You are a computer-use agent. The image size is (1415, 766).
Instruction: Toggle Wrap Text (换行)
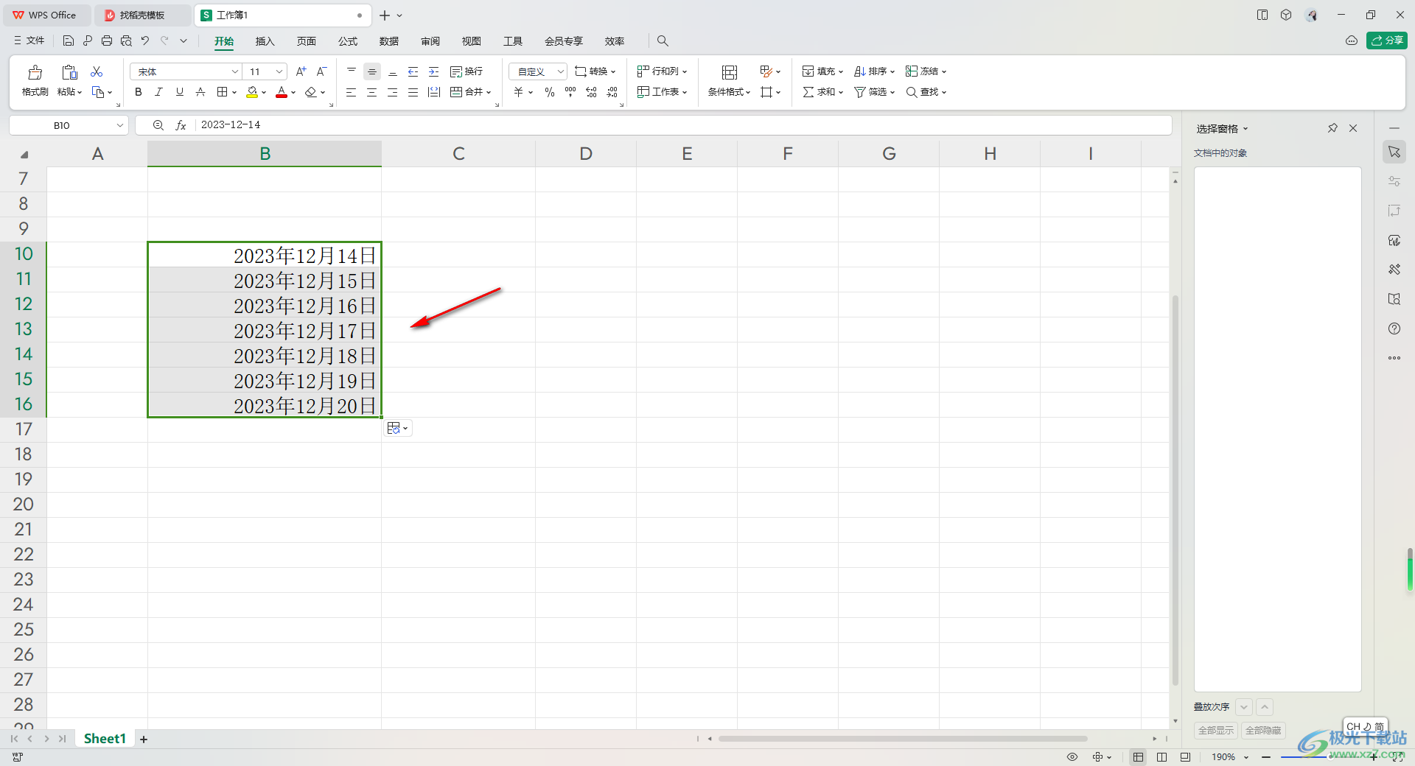click(x=467, y=71)
